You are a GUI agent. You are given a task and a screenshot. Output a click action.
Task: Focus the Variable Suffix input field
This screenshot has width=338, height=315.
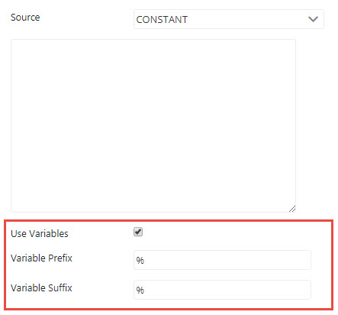point(222,290)
